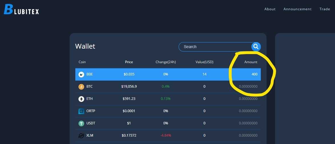Click the Coin column header

[x=82, y=62]
